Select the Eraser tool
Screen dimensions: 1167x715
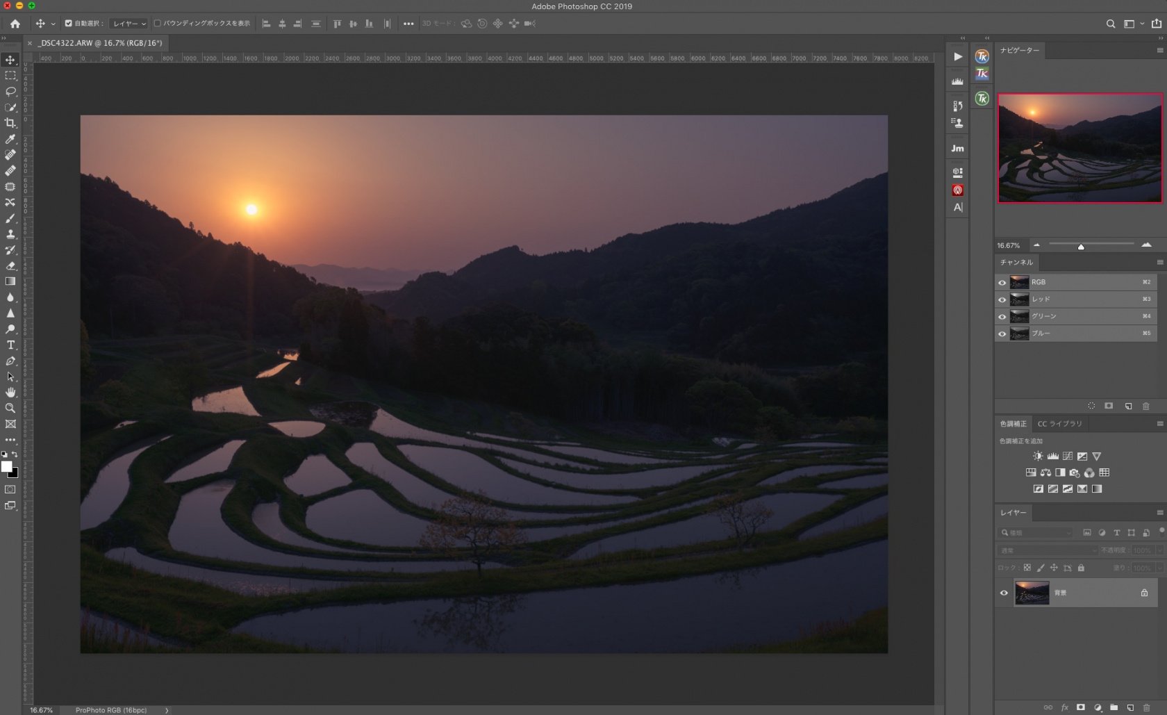click(x=10, y=265)
